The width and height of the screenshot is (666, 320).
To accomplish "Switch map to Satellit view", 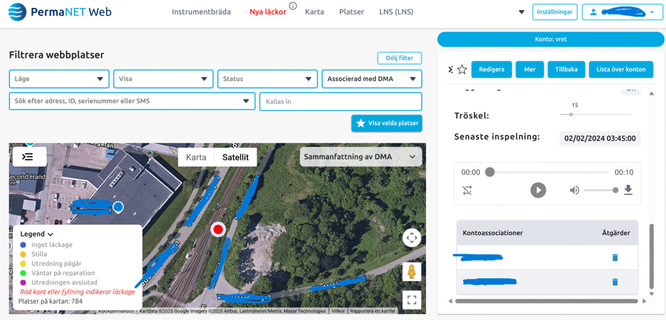I will 235,157.
